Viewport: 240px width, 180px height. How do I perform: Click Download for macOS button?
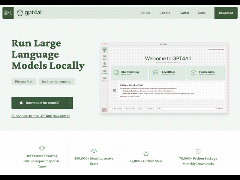[x=39, y=103]
